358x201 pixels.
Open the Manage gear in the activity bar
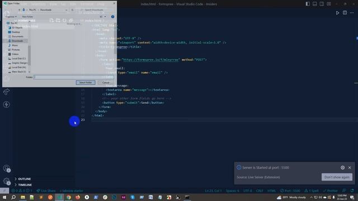[6, 181]
